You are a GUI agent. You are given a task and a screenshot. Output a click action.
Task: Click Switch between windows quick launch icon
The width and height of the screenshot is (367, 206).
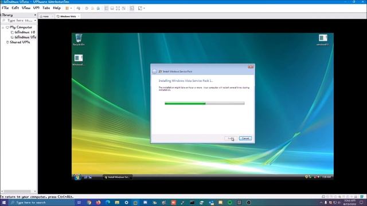click(x=90, y=177)
